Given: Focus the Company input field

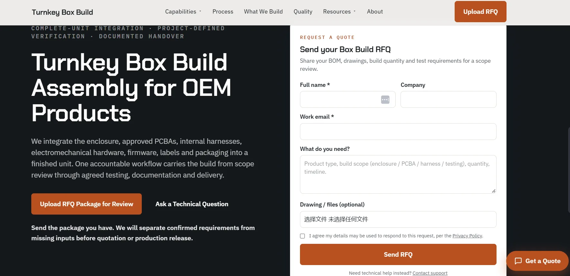Looking at the screenshot, I should coord(448,99).
